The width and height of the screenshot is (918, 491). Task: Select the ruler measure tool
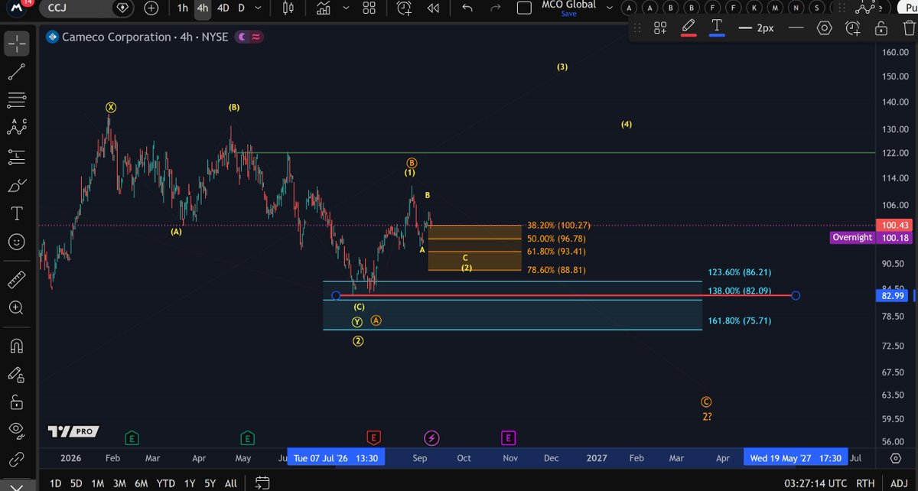click(x=16, y=279)
